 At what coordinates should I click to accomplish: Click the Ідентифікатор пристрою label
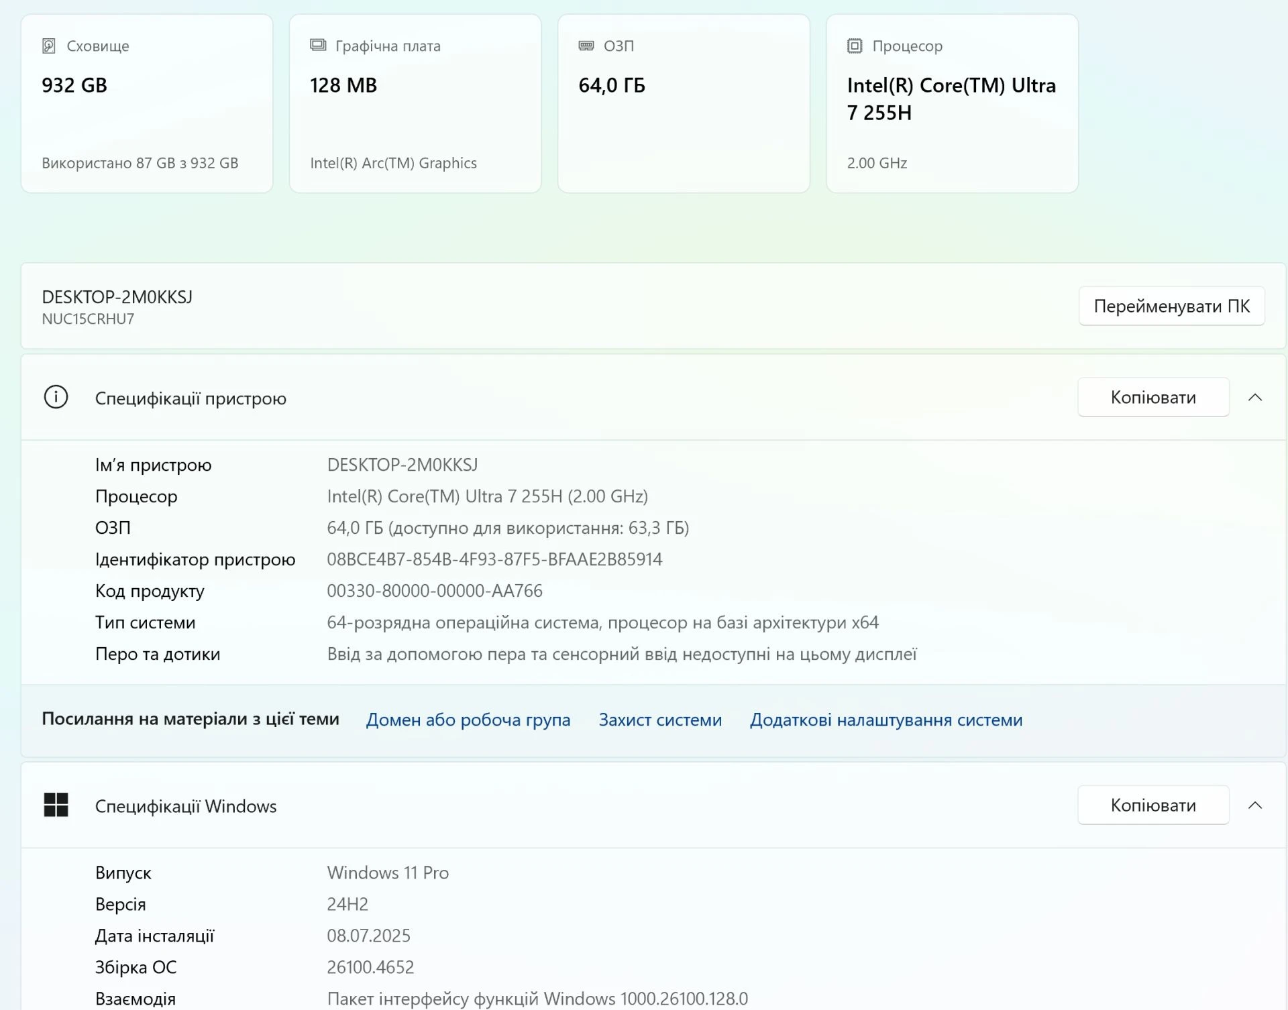pyautogui.click(x=195, y=559)
